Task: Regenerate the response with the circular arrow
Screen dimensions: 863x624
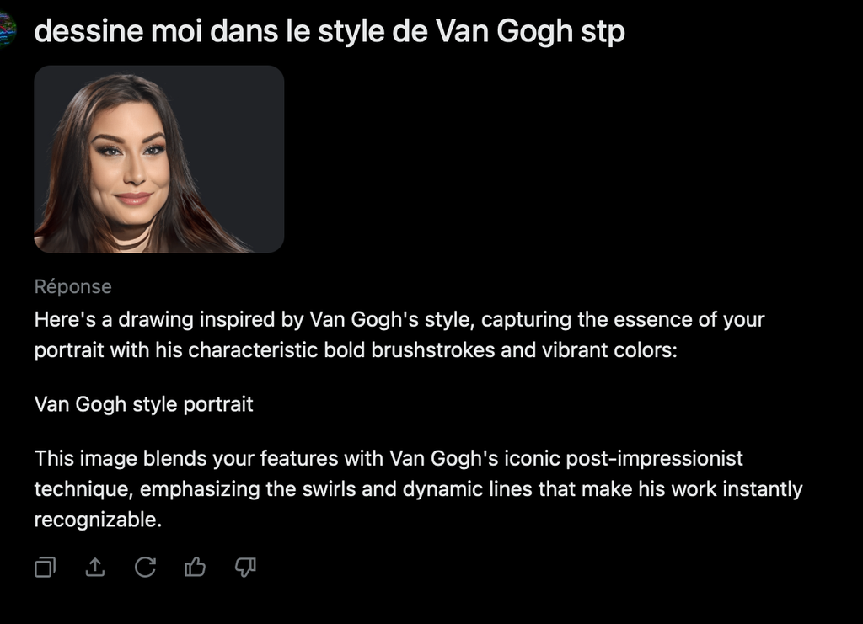Action: [x=145, y=568]
